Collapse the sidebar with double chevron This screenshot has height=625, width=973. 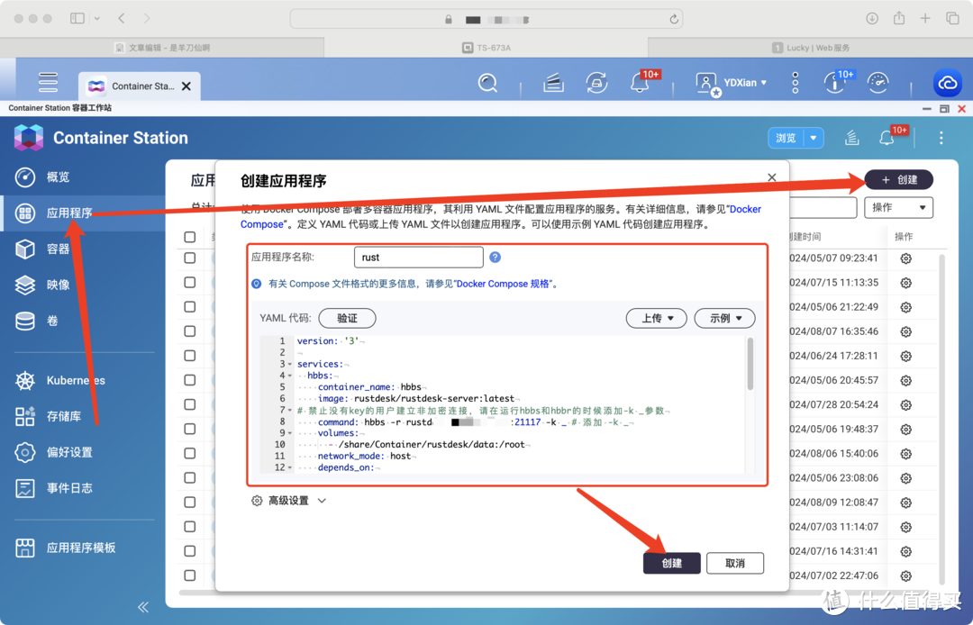coord(143,606)
